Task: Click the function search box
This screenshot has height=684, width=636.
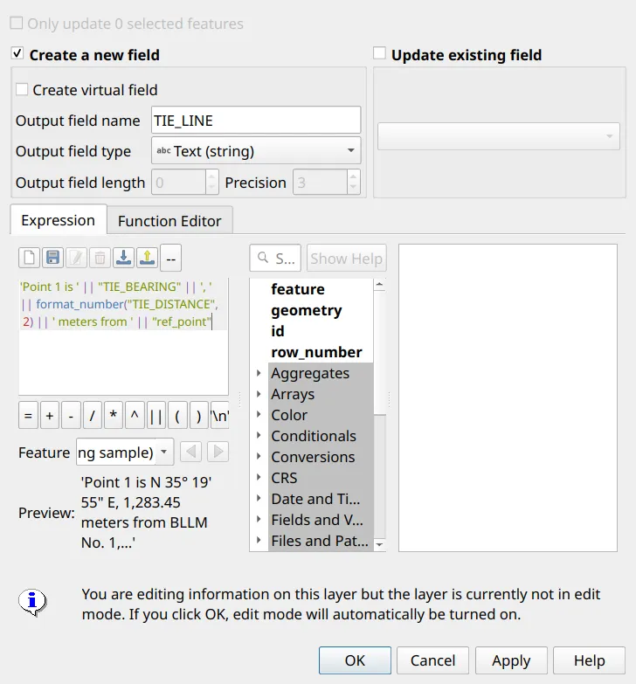Action: (x=275, y=259)
